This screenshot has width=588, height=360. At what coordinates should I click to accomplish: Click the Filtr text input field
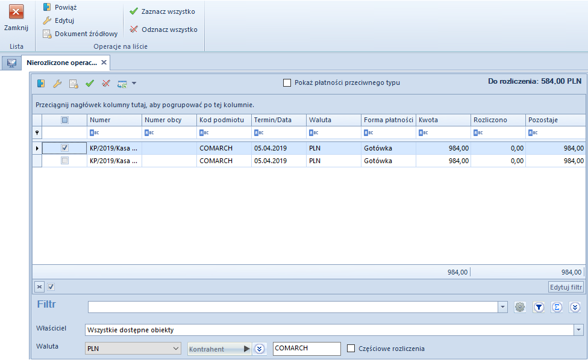[293, 307]
